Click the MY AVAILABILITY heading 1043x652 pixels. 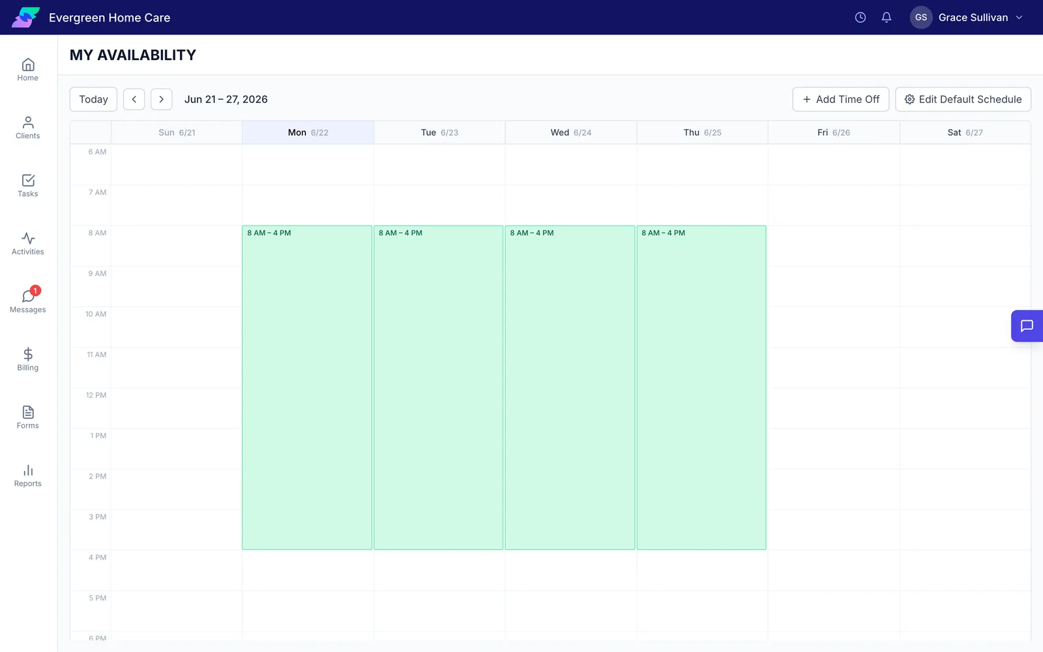click(x=133, y=55)
